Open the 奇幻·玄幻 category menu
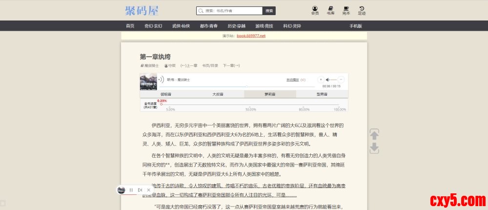 click(x=153, y=26)
